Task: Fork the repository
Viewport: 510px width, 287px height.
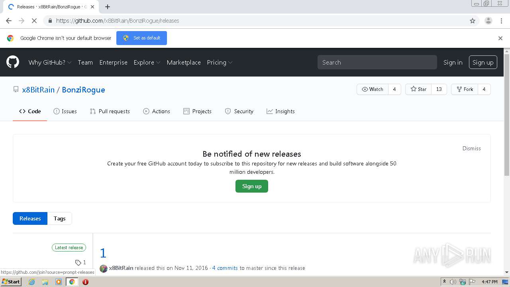Action: [x=465, y=89]
